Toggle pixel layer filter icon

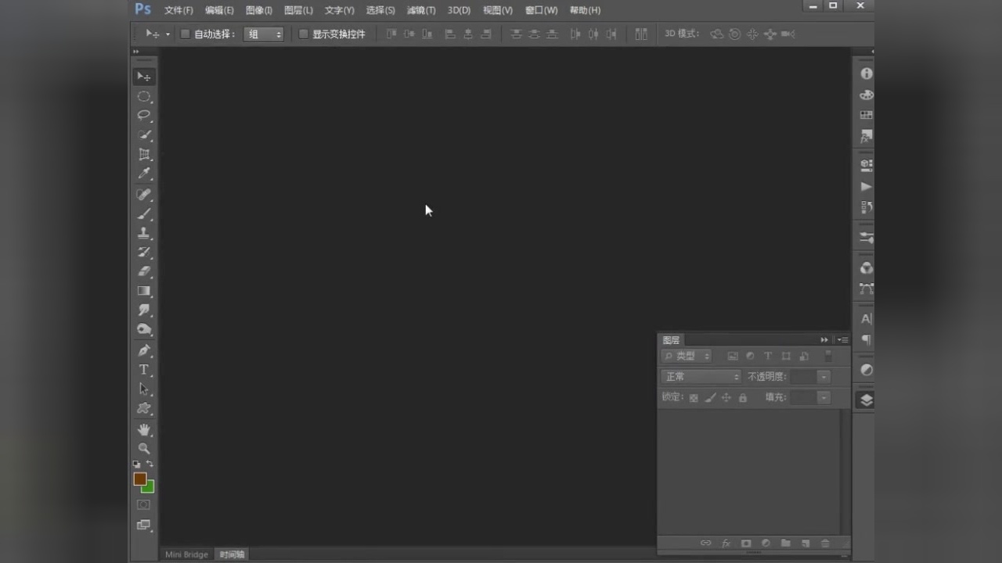click(733, 356)
